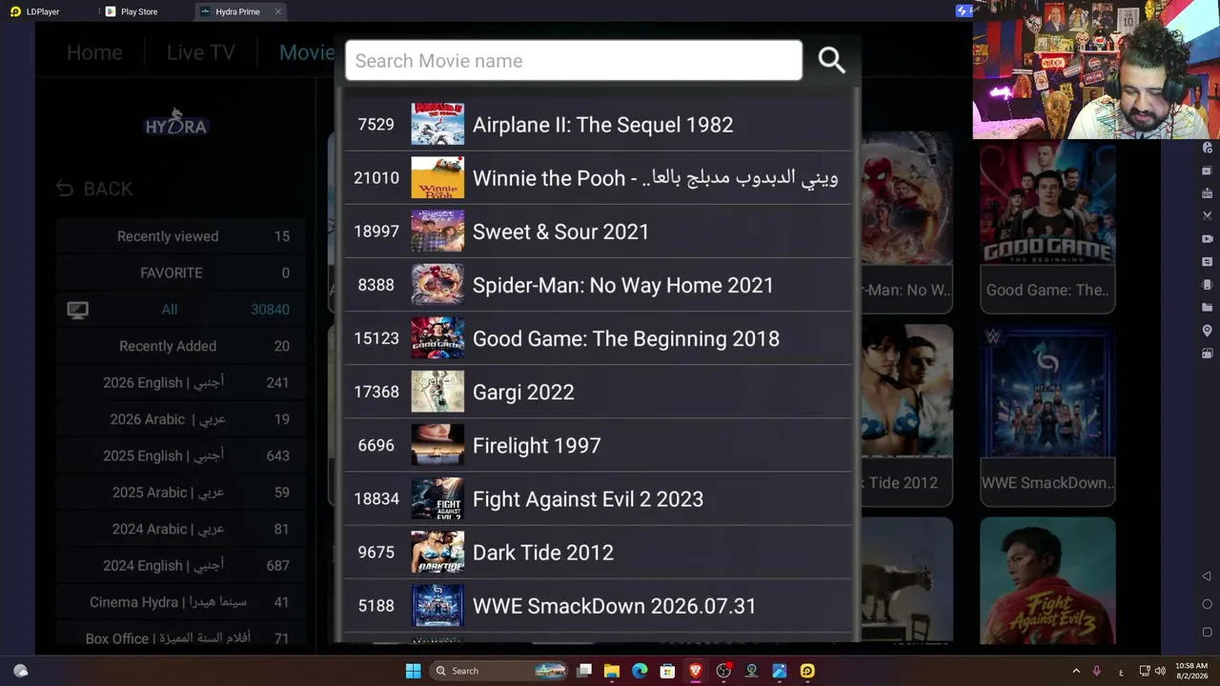This screenshot has height=686, width=1220.
Task: Switch to Brave browser in the taskbar
Action: coord(695,671)
